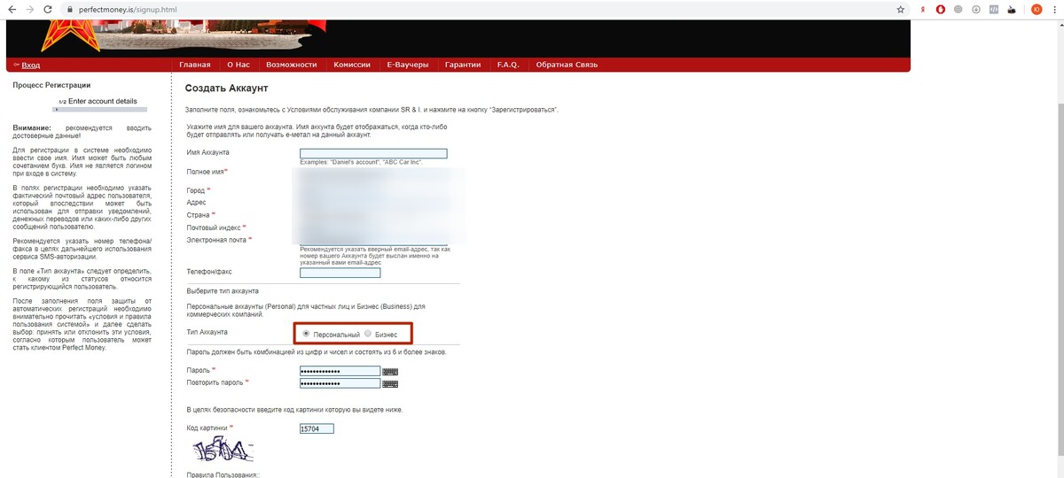Open Chrome's three-dot menu
Viewport: 1064px width, 478px height.
point(1055,9)
